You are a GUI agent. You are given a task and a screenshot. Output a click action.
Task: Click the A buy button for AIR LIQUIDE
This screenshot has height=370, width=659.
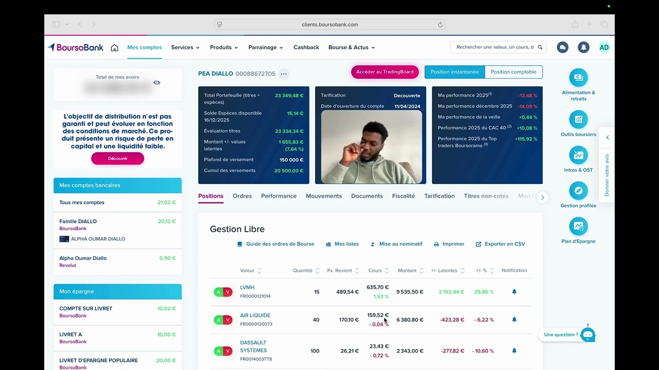218,320
